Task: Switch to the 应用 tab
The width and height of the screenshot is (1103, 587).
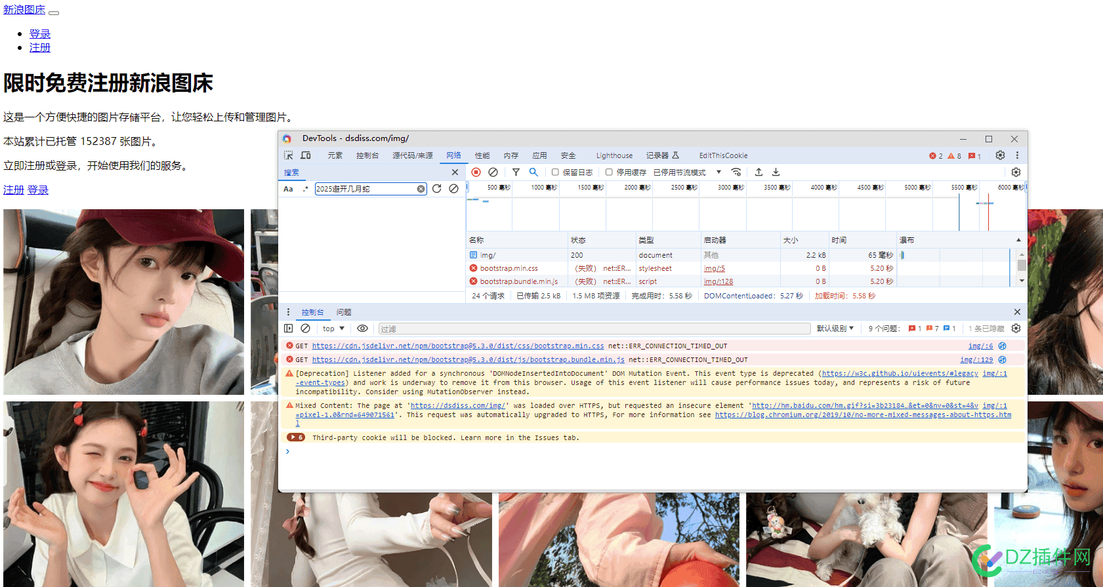Action: [x=539, y=155]
